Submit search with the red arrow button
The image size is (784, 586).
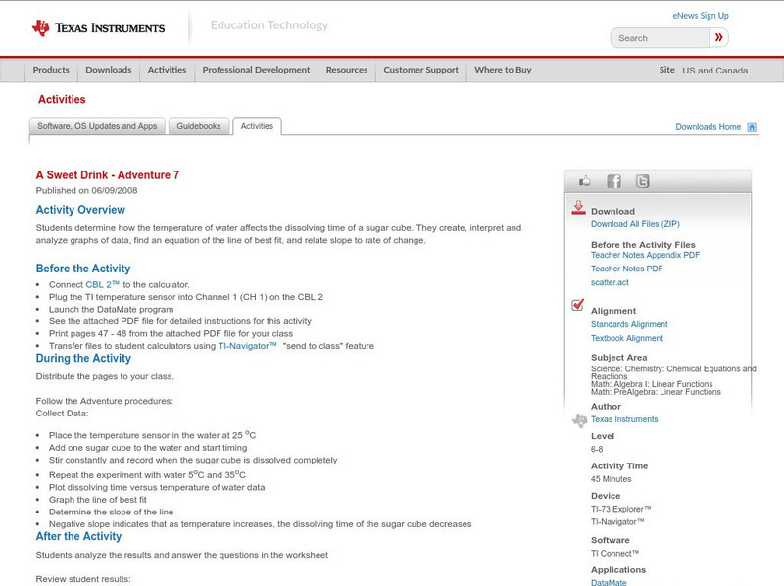click(x=718, y=37)
